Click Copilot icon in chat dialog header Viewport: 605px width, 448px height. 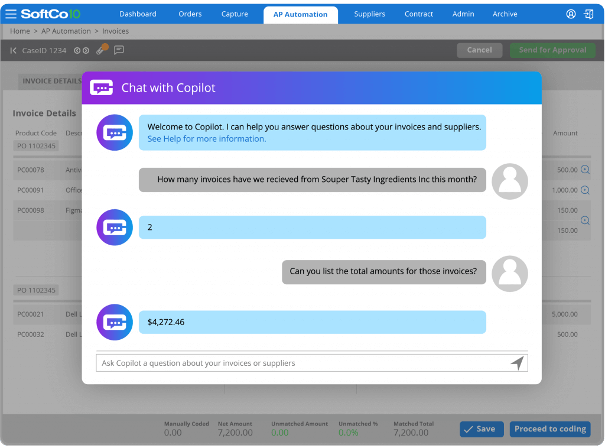click(x=102, y=87)
